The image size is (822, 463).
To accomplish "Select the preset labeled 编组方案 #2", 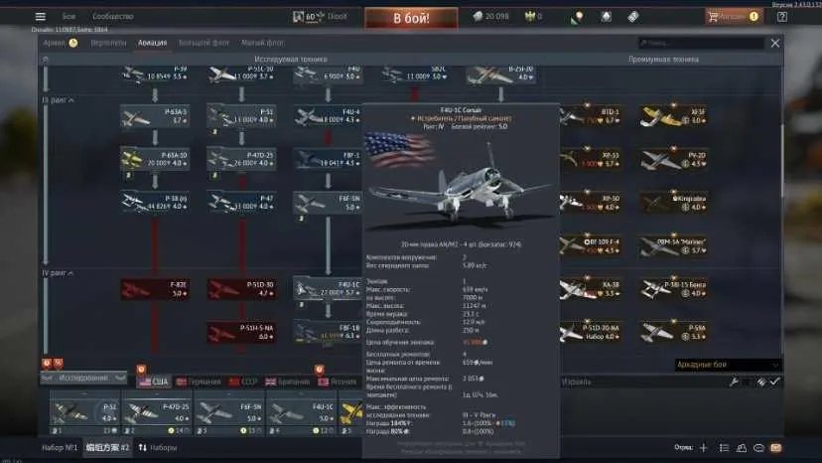I will click(x=107, y=448).
